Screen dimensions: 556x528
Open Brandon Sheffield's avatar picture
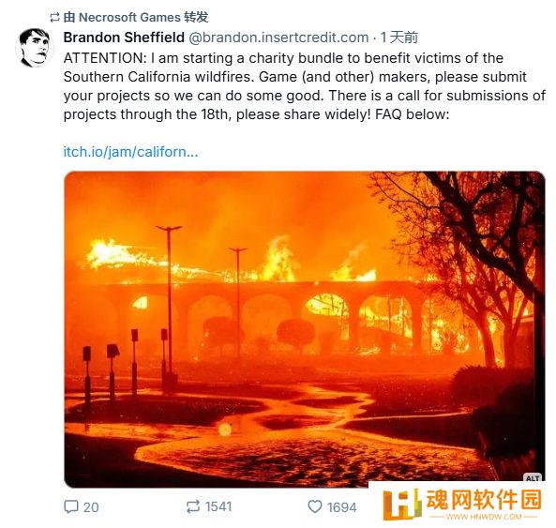coord(35,48)
